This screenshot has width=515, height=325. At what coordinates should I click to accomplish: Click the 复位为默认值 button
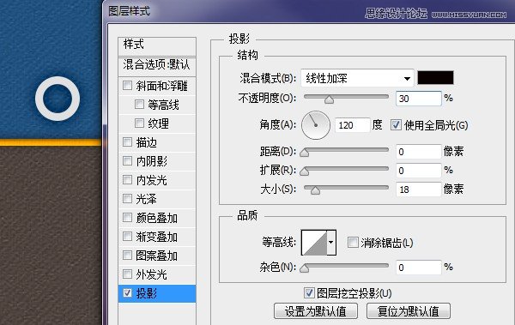pyautogui.click(x=409, y=311)
